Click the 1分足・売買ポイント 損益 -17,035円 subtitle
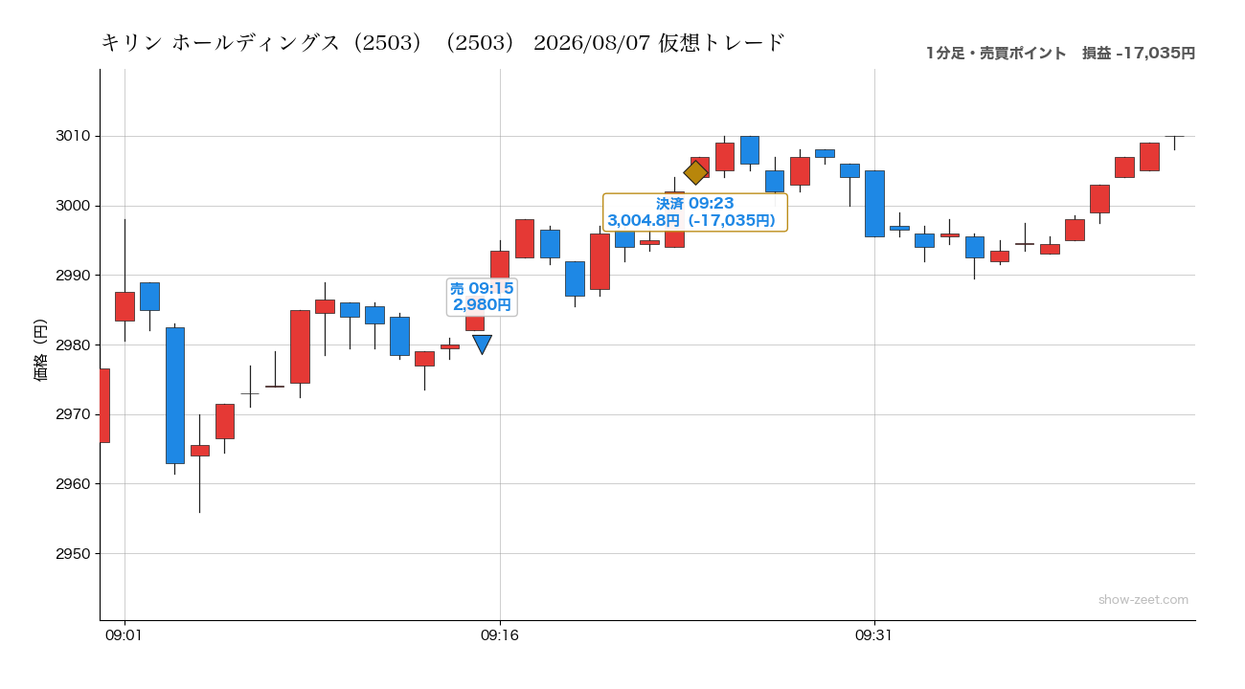 click(1060, 54)
